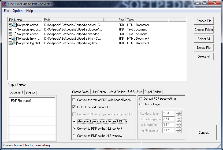Screen dimensions: 223x150
Task: Decrease BottomMargin with spinner down arrow
Action: coord(179,121)
